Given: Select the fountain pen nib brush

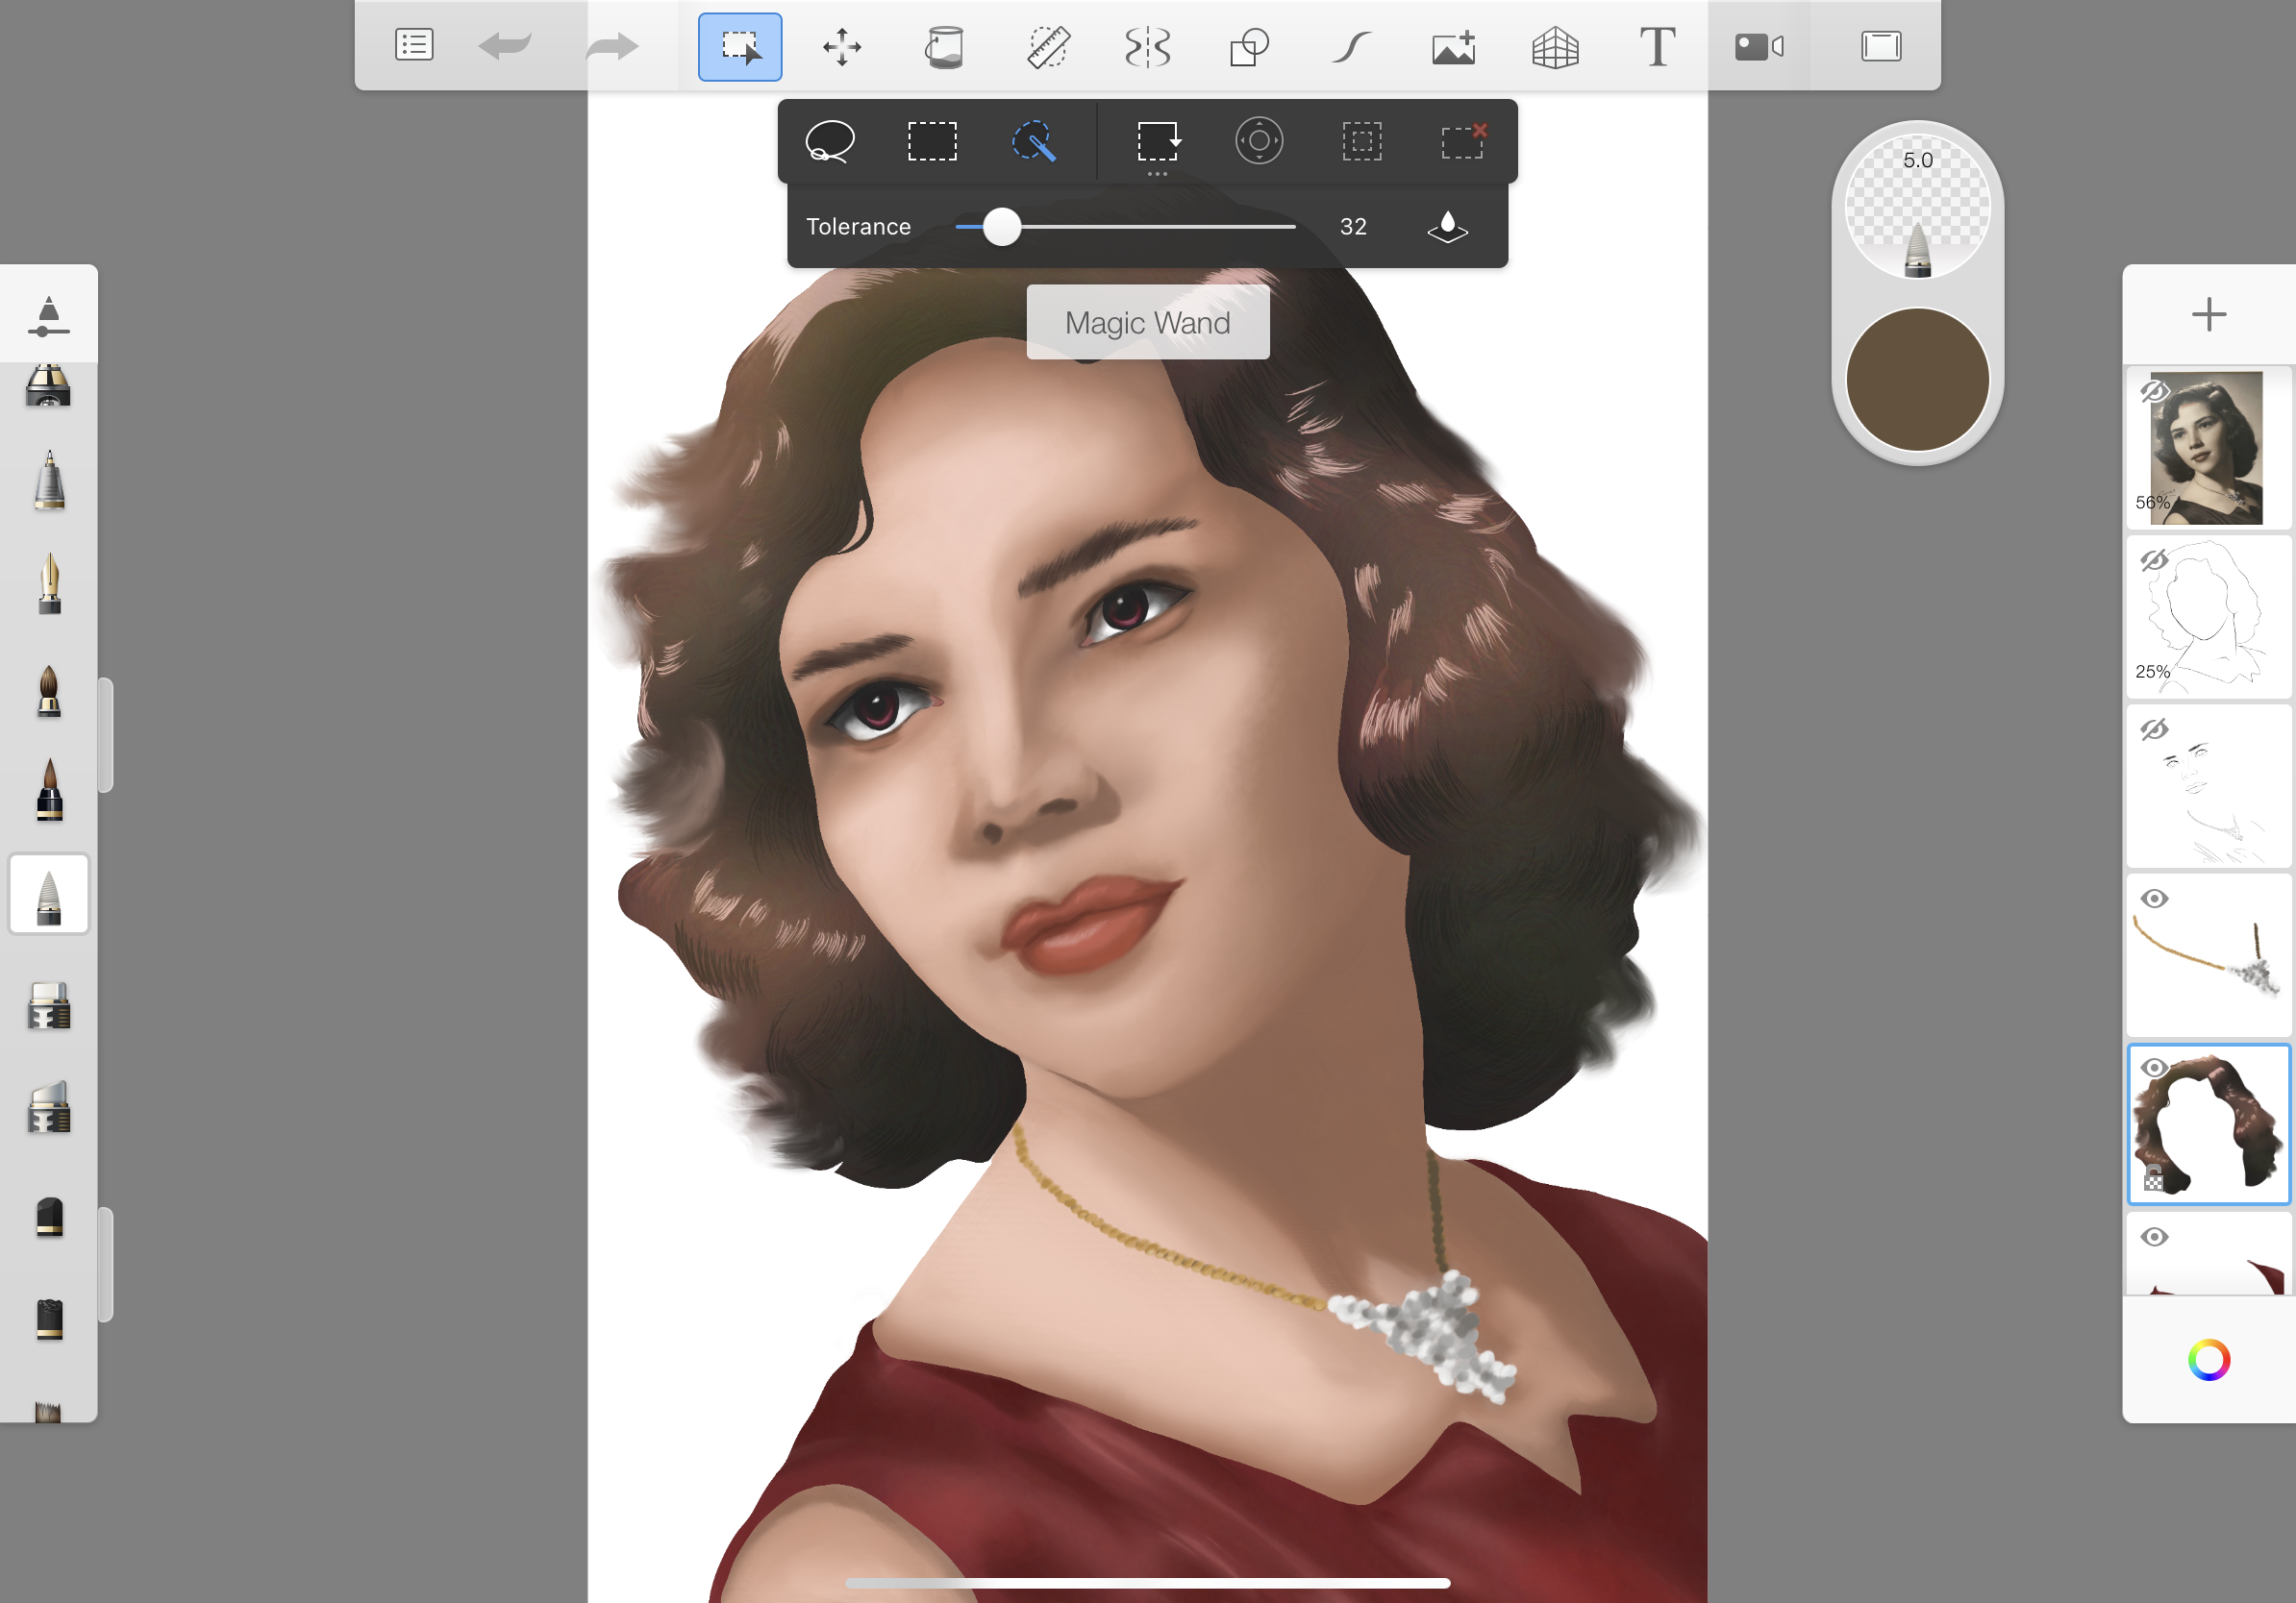Looking at the screenshot, I should [x=49, y=583].
